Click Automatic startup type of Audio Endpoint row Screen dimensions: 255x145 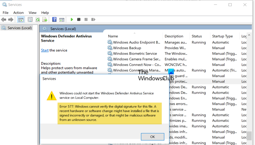[x=220, y=42]
